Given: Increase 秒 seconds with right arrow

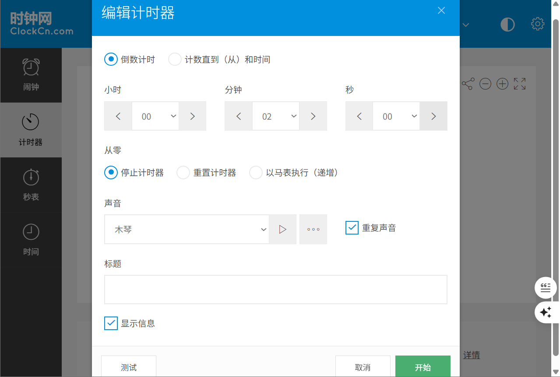Looking at the screenshot, I should pos(433,116).
